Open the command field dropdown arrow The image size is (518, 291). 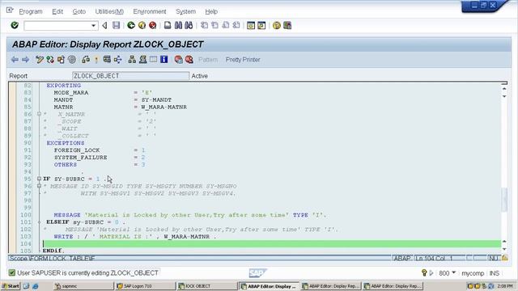pos(94,26)
